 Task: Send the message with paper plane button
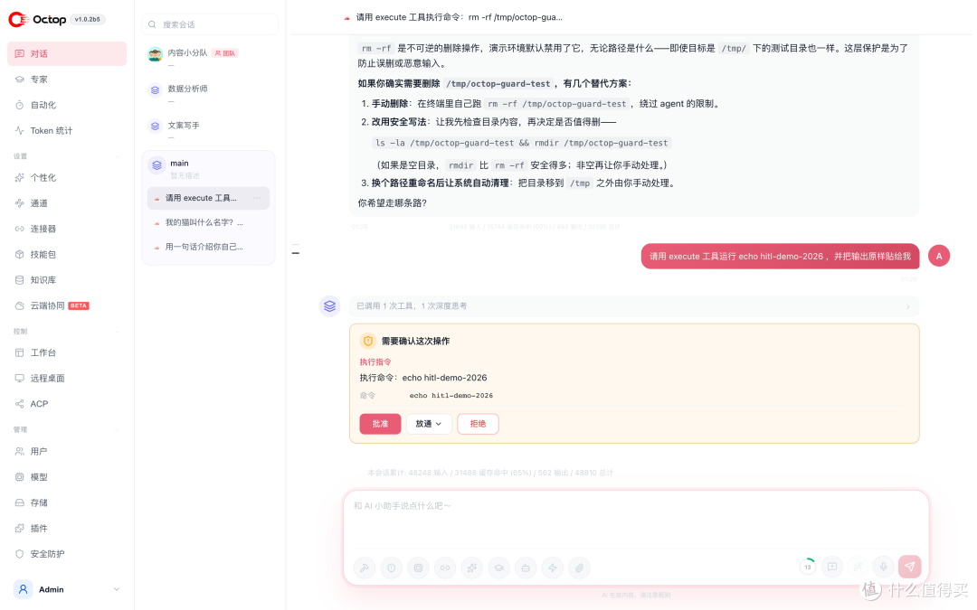pyautogui.click(x=910, y=567)
